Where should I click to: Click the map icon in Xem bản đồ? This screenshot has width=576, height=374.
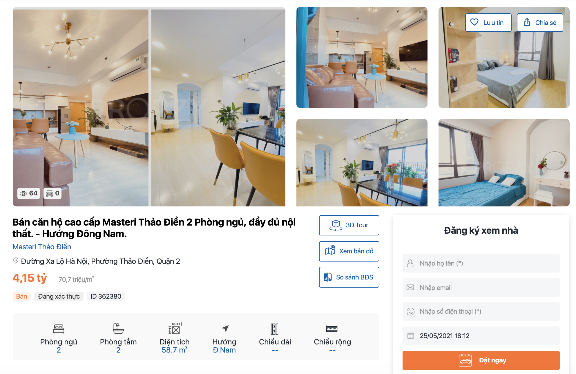(x=330, y=250)
